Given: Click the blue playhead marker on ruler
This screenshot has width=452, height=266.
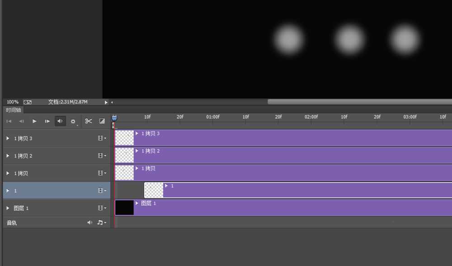Looking at the screenshot, I should (114, 118).
